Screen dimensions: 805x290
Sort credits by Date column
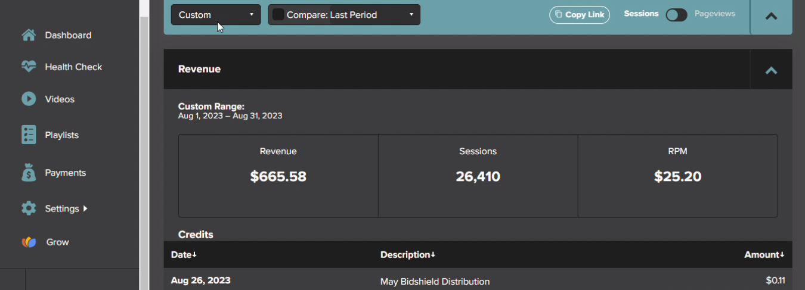pos(184,254)
